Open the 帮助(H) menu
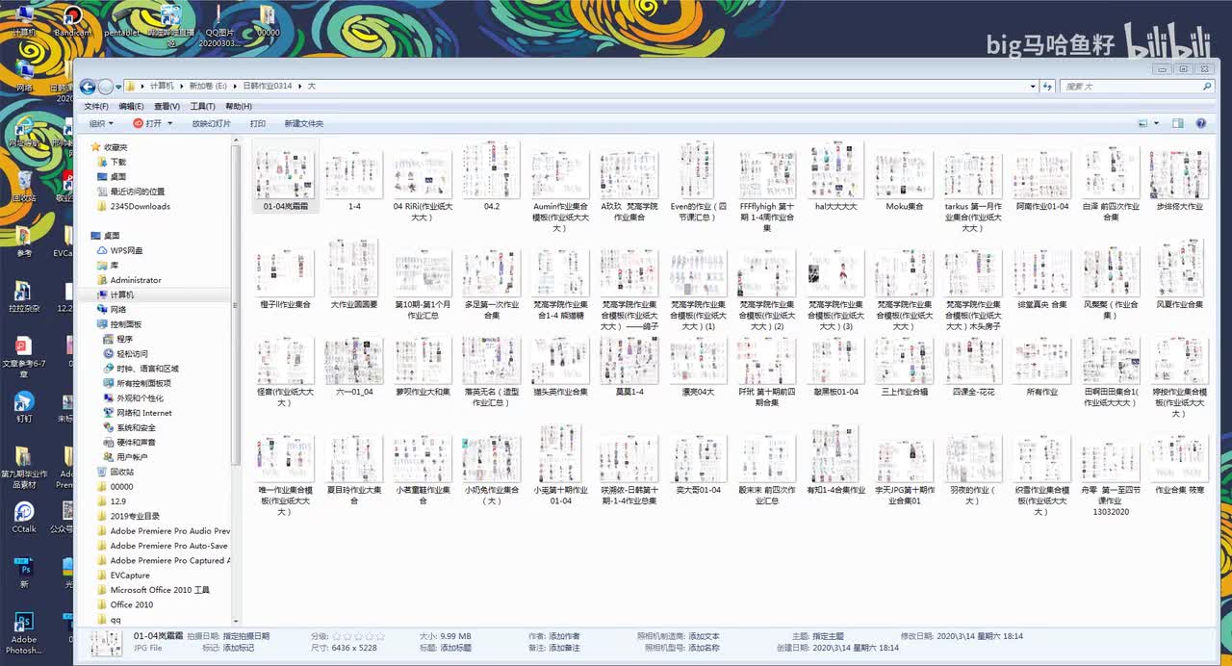1232x666 pixels. click(x=239, y=106)
